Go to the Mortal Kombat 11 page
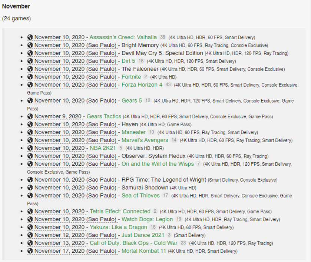This screenshot has width=311, height=262. click(144, 251)
